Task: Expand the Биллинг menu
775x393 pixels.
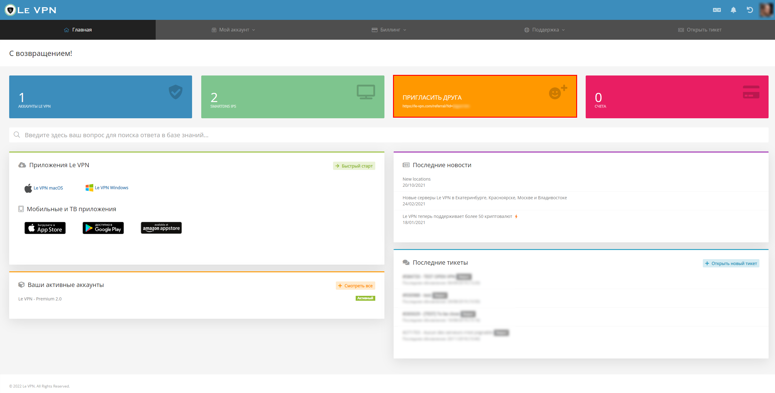Action: coord(389,30)
